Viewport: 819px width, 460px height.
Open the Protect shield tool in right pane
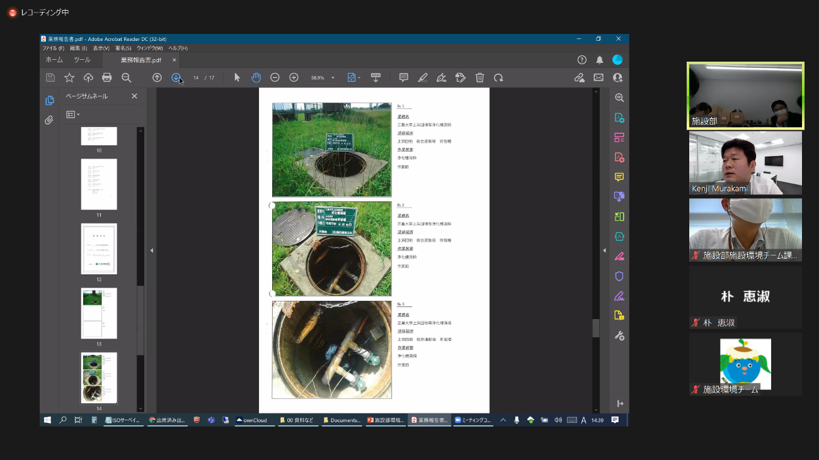(619, 276)
